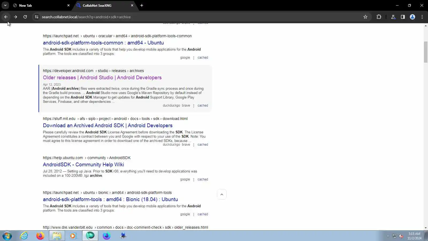
Task: View cached copy of Older releases result
Action: pos(203,106)
